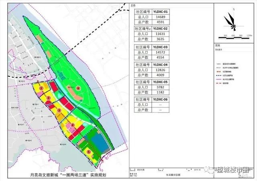Image resolution: width=257 pixels, height=181 pixels.
Task: Click the YLDXC-03 table header cell
Action: point(161,47)
